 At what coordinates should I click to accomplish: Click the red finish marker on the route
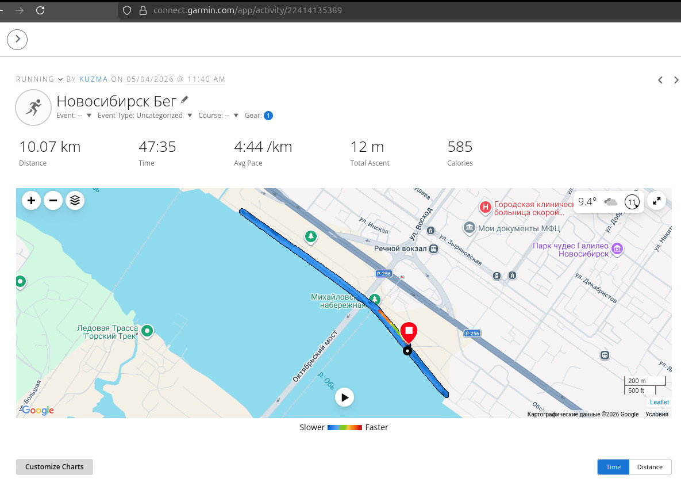409,332
